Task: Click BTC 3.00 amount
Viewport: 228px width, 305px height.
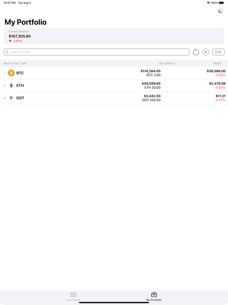Action: (x=153, y=75)
